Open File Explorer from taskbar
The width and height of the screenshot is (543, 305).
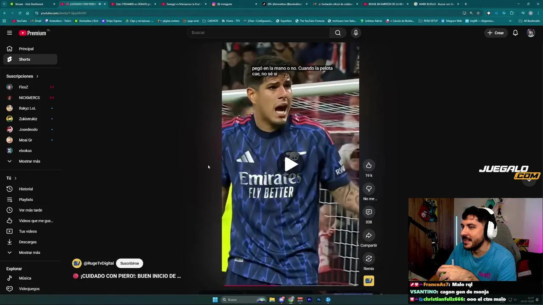click(x=272, y=299)
